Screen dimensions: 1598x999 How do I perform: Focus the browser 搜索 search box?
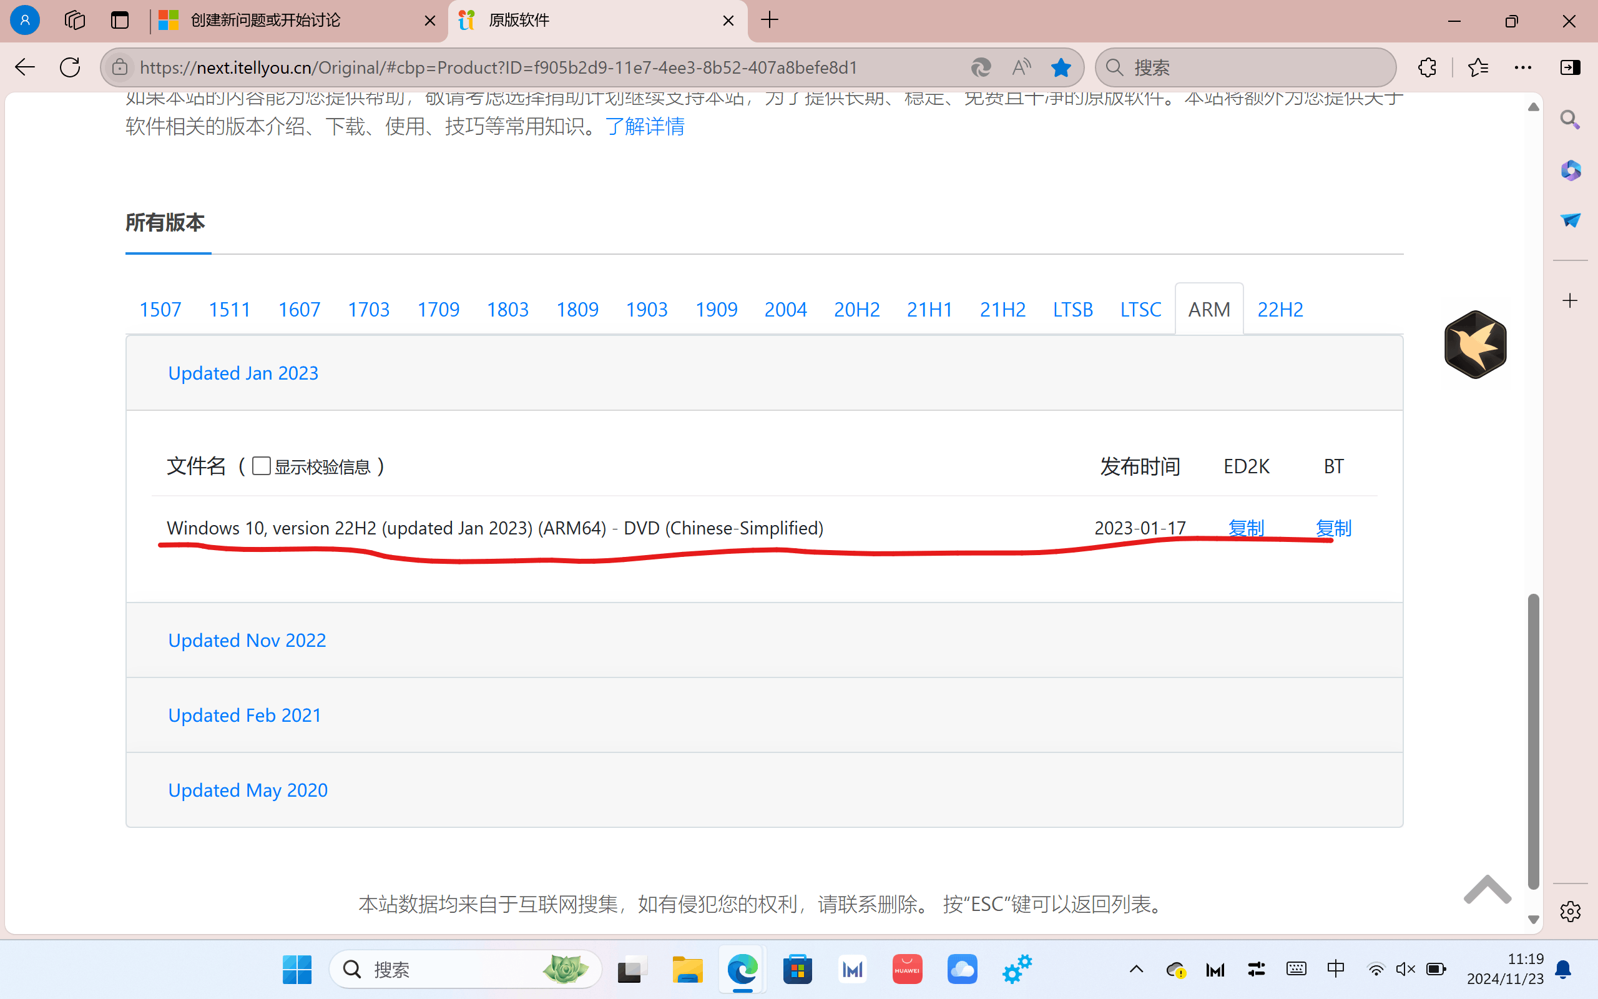pos(1245,67)
